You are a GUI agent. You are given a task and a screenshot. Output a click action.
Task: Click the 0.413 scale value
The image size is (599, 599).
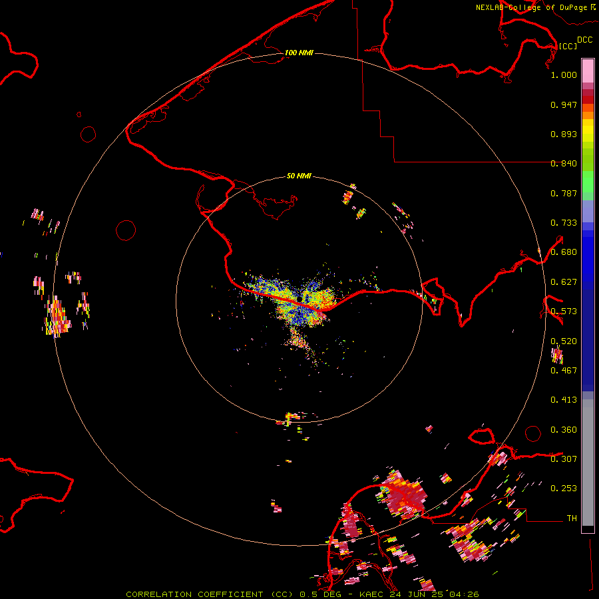pyautogui.click(x=564, y=400)
